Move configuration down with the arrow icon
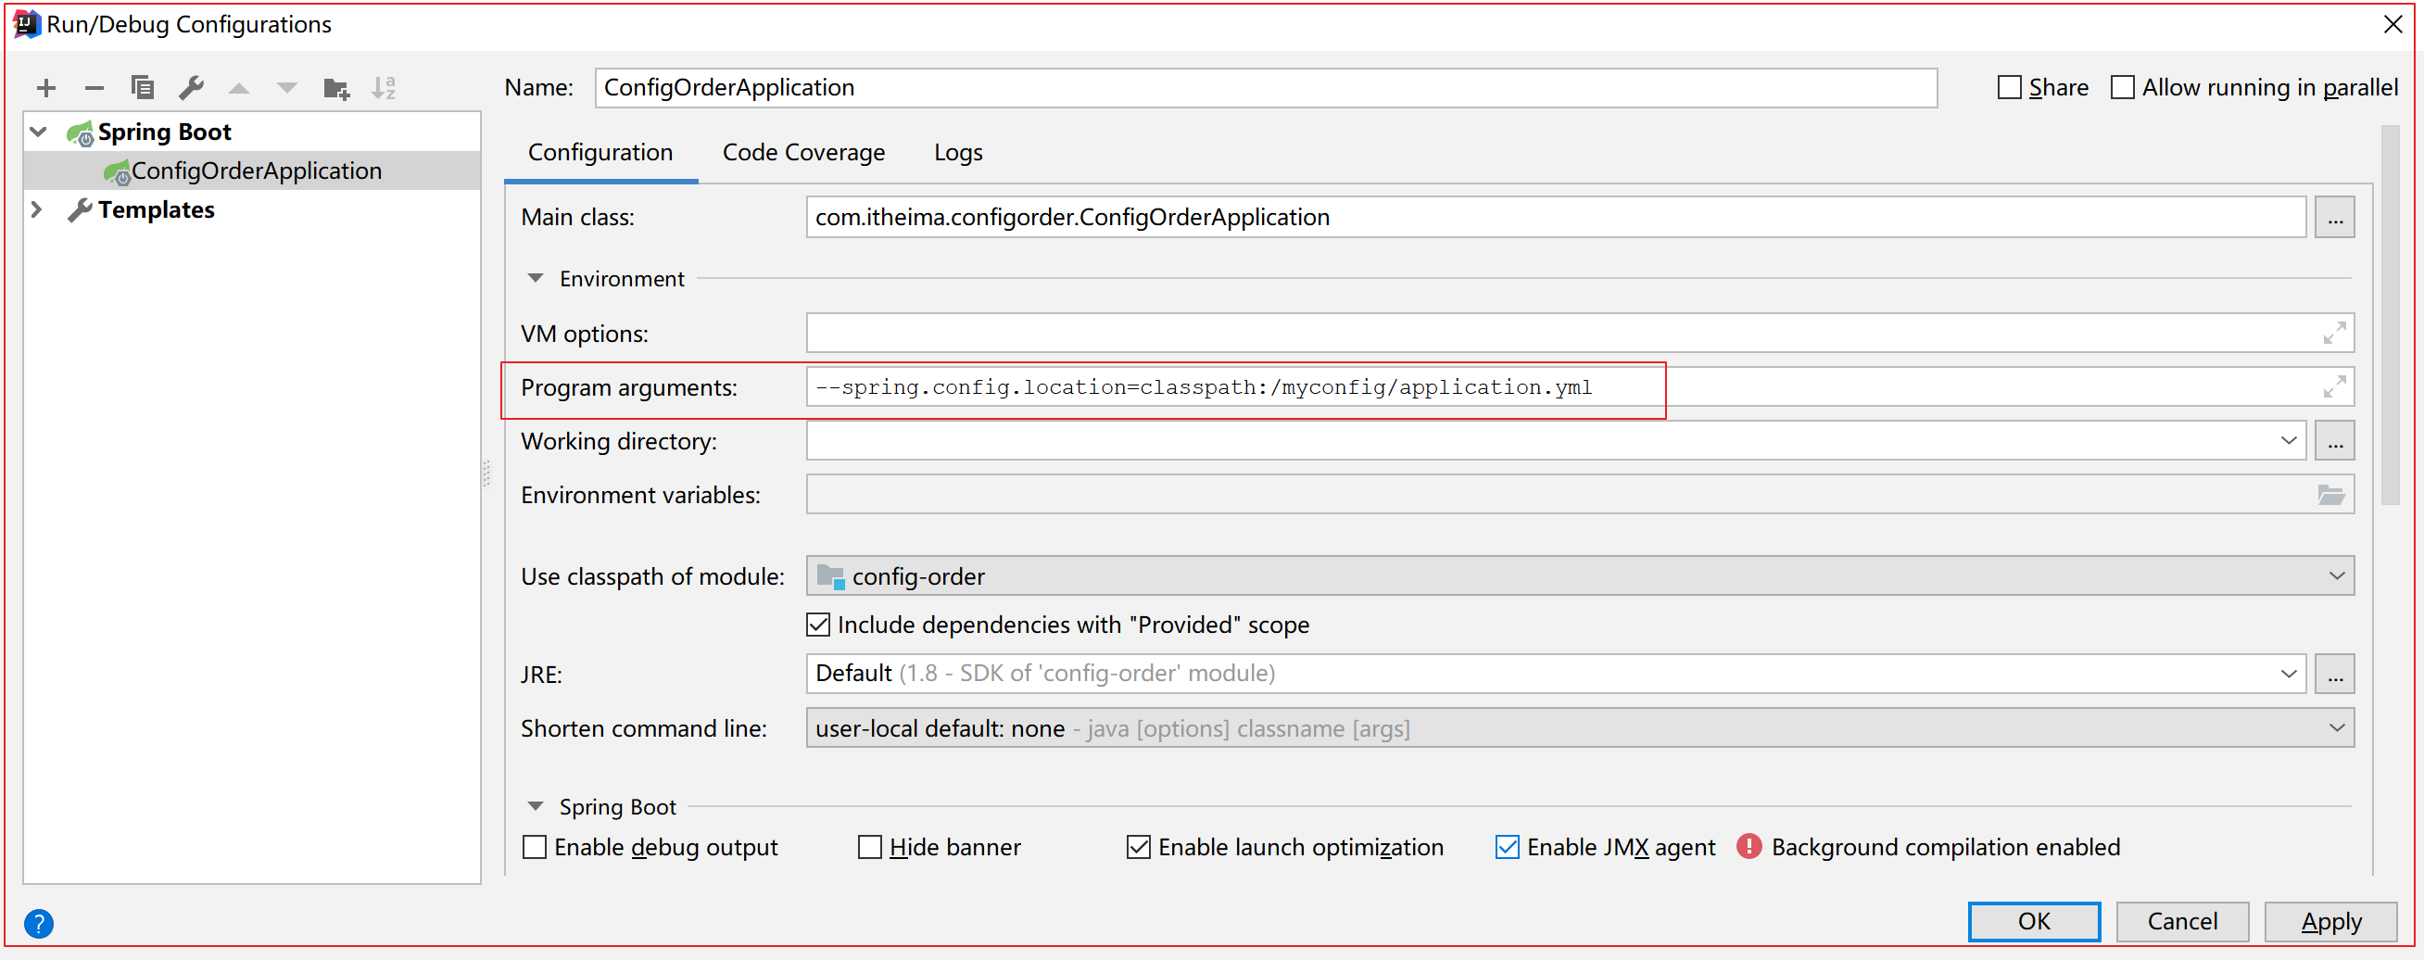 [x=287, y=88]
